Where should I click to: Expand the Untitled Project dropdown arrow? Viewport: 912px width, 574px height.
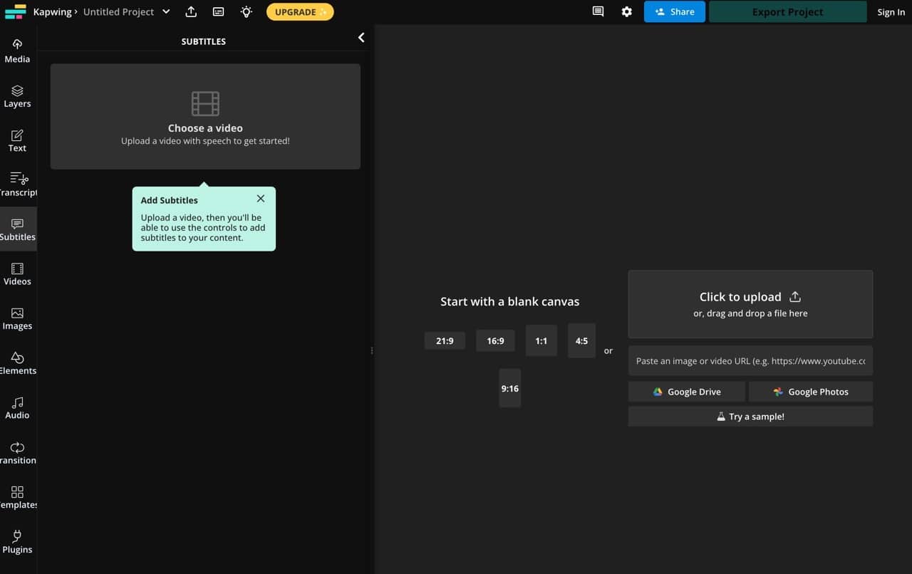(x=166, y=11)
